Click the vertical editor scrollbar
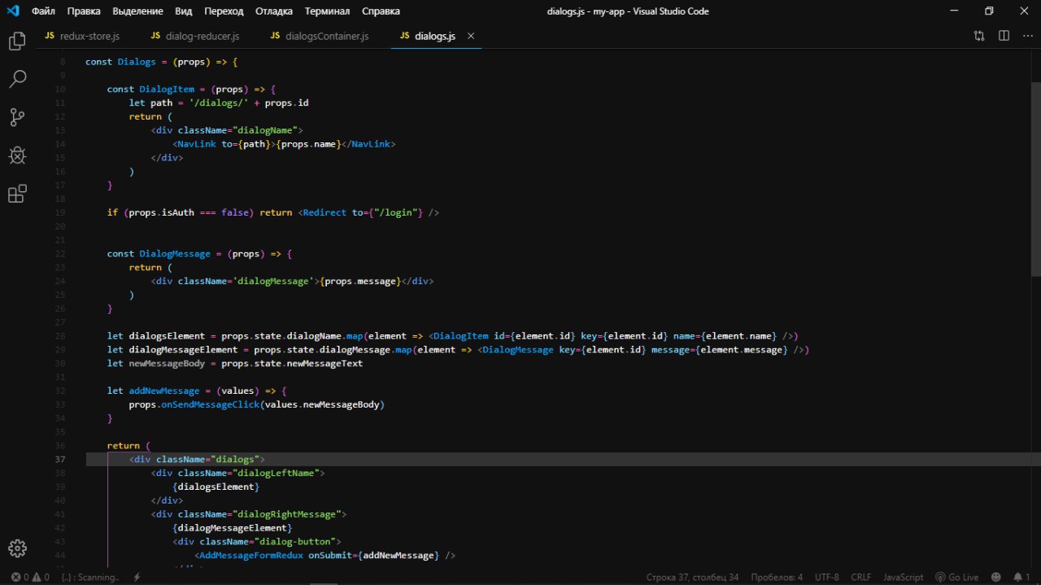Screen dimensions: 1041x585 [1035, 179]
